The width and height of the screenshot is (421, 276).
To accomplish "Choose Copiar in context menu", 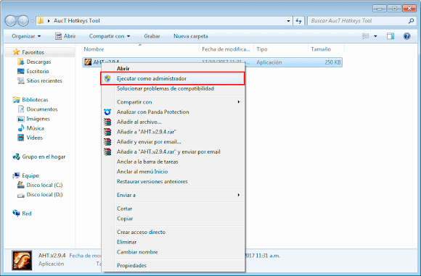I will (173, 219).
